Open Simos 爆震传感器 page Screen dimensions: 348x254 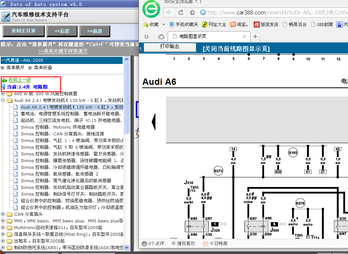[x=72, y=161]
